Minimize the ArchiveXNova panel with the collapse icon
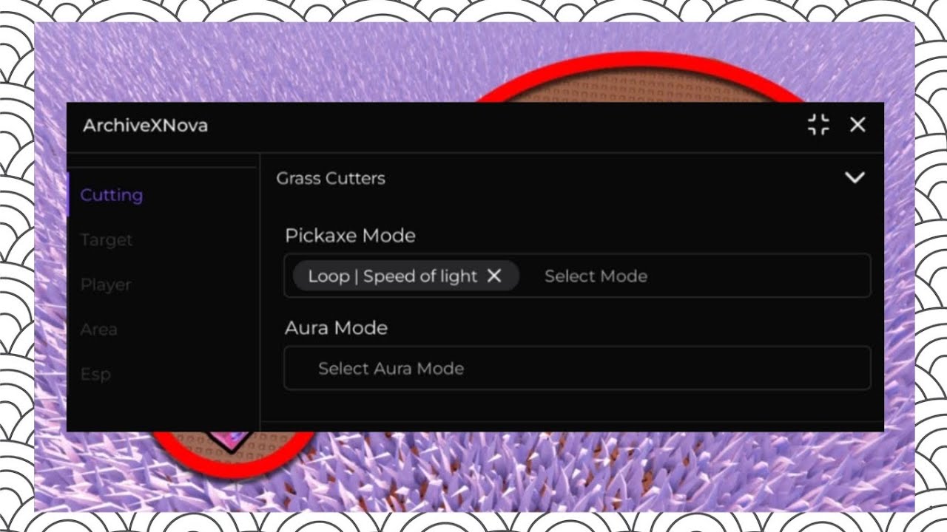The width and height of the screenshot is (947, 532). coord(818,125)
